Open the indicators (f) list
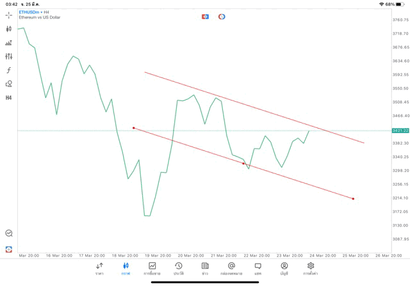This screenshot has width=410, height=286. [x=9, y=70]
